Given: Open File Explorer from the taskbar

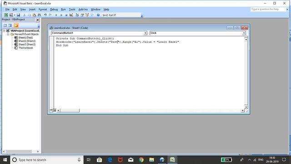Looking at the screenshot, I should point(151,160).
